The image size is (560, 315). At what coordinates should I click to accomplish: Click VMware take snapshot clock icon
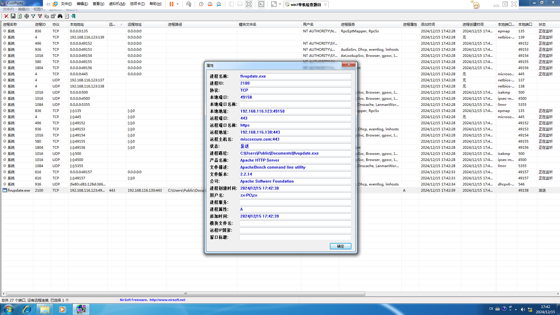(x=201, y=4)
